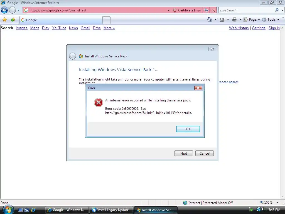Close the Error dialog with red X
The image size is (285, 214).
[198, 88]
